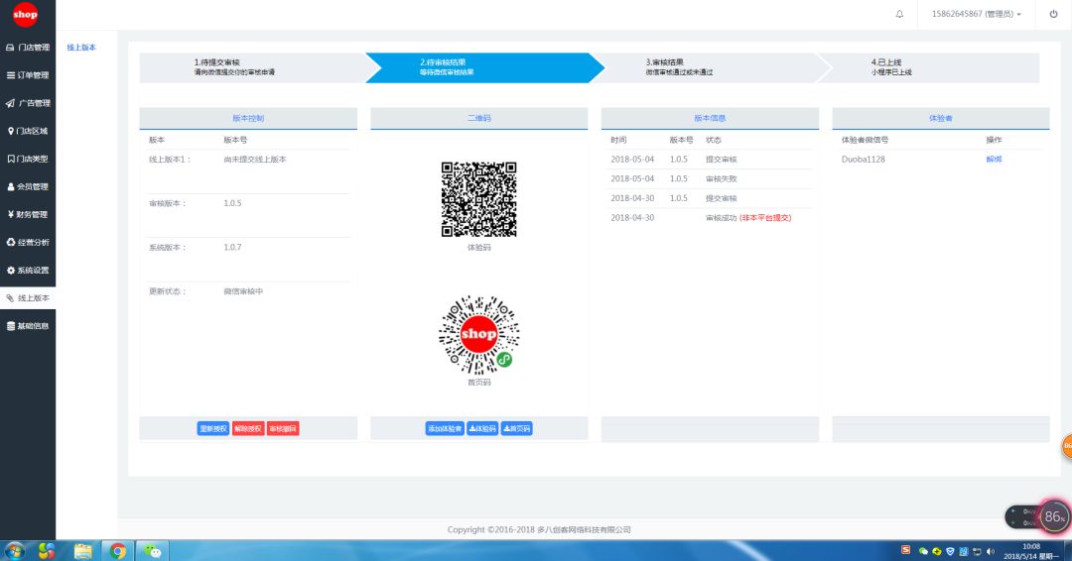Select 线上版本 in the dark sidebar
Image resolution: width=1072 pixels, height=561 pixels.
(x=28, y=298)
